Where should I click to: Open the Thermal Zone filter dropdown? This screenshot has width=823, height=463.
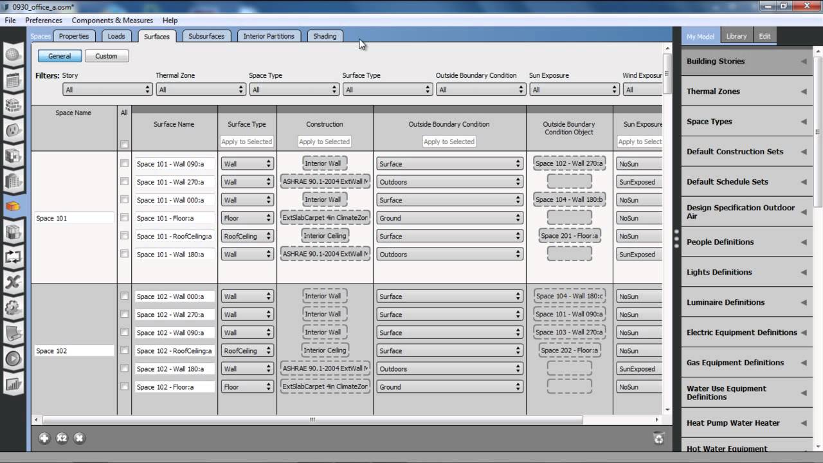201,89
